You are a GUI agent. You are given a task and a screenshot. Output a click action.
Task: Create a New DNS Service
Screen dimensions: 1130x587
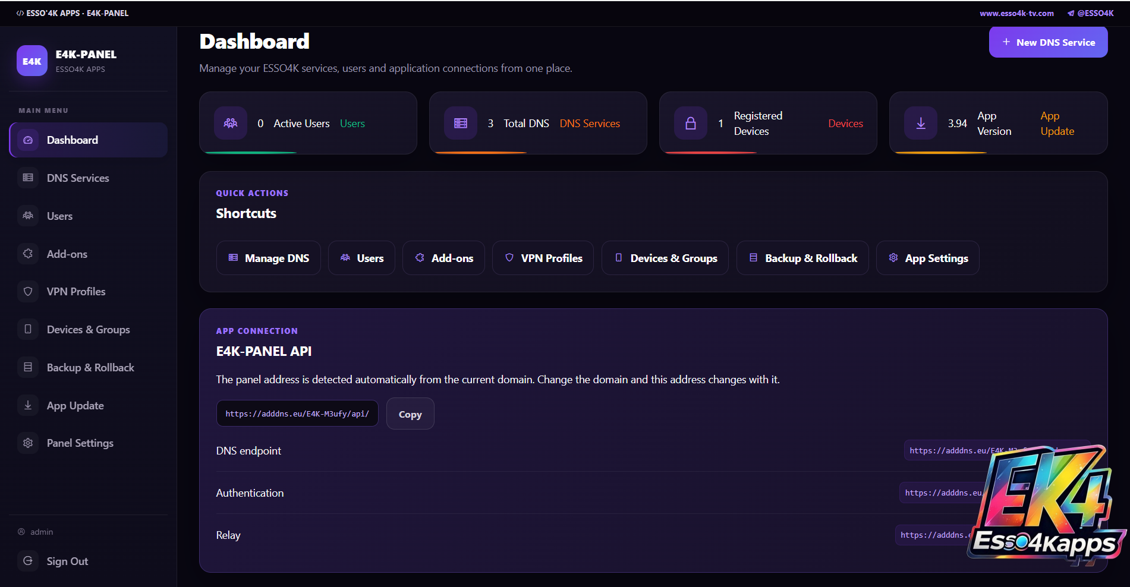(x=1048, y=42)
